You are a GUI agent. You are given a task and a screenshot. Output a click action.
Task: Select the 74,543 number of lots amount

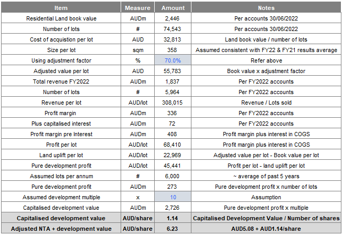click(173, 29)
